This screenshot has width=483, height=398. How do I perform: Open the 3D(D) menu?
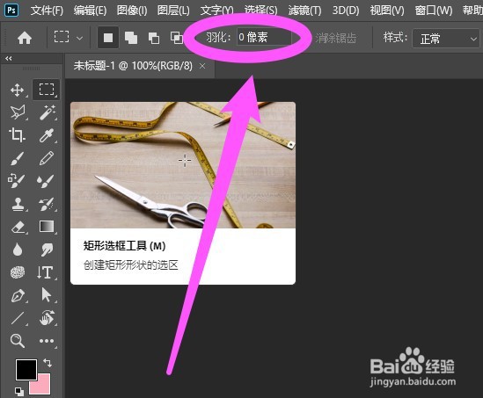[346, 11]
